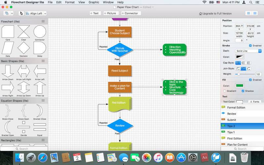Choose the Connector circle shape

pyautogui.click(x=40, y=32)
